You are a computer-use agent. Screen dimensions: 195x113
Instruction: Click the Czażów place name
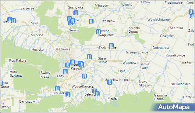tap(144, 2)
